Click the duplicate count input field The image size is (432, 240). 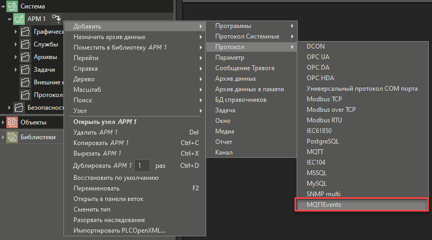tap(142, 166)
